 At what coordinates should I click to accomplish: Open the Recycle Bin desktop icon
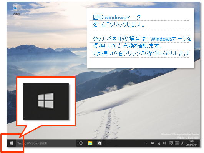coord(17,10)
